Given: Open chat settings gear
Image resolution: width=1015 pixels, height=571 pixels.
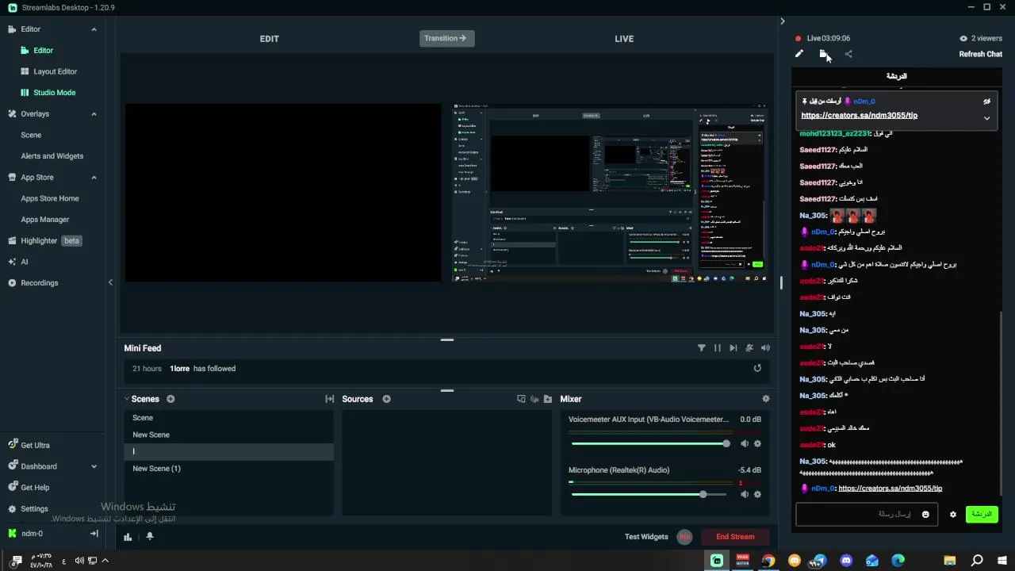Looking at the screenshot, I should (x=953, y=514).
